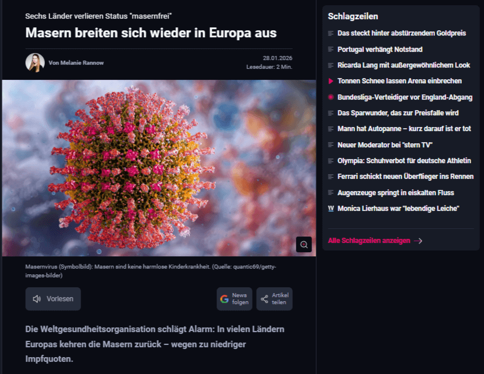
Task: Click the share icon in Artikel teilen
Action: 265,299
